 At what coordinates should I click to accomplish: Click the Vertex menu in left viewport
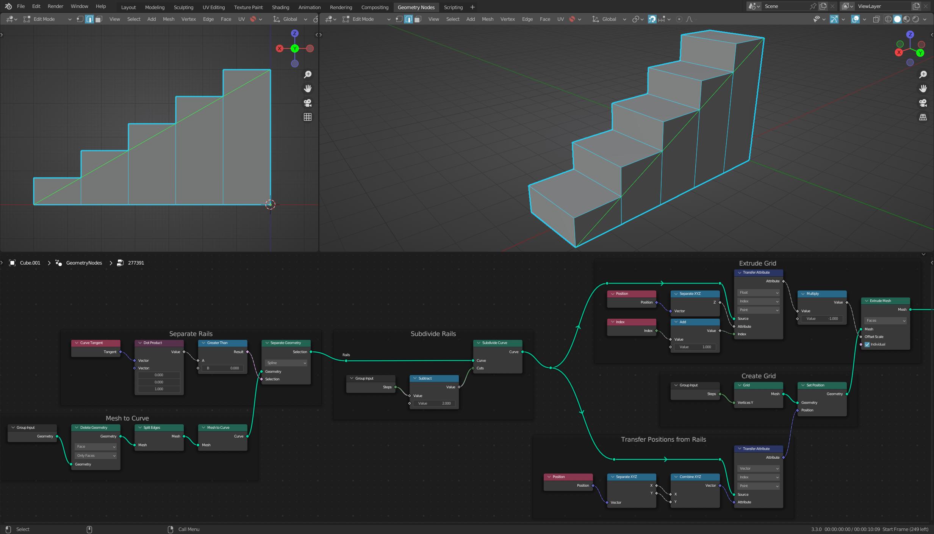[188, 19]
